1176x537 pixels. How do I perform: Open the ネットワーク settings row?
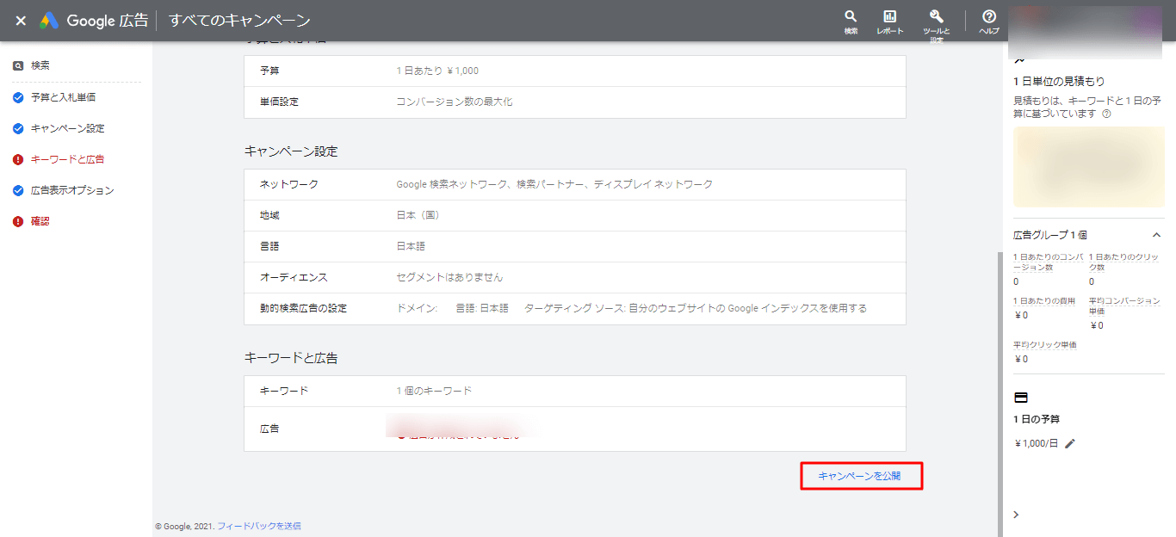tap(575, 184)
